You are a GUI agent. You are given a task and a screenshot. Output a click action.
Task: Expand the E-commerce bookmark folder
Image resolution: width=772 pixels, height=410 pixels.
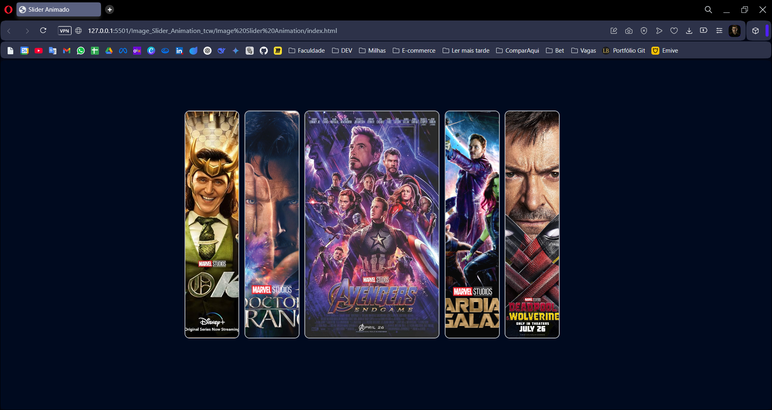[414, 51]
